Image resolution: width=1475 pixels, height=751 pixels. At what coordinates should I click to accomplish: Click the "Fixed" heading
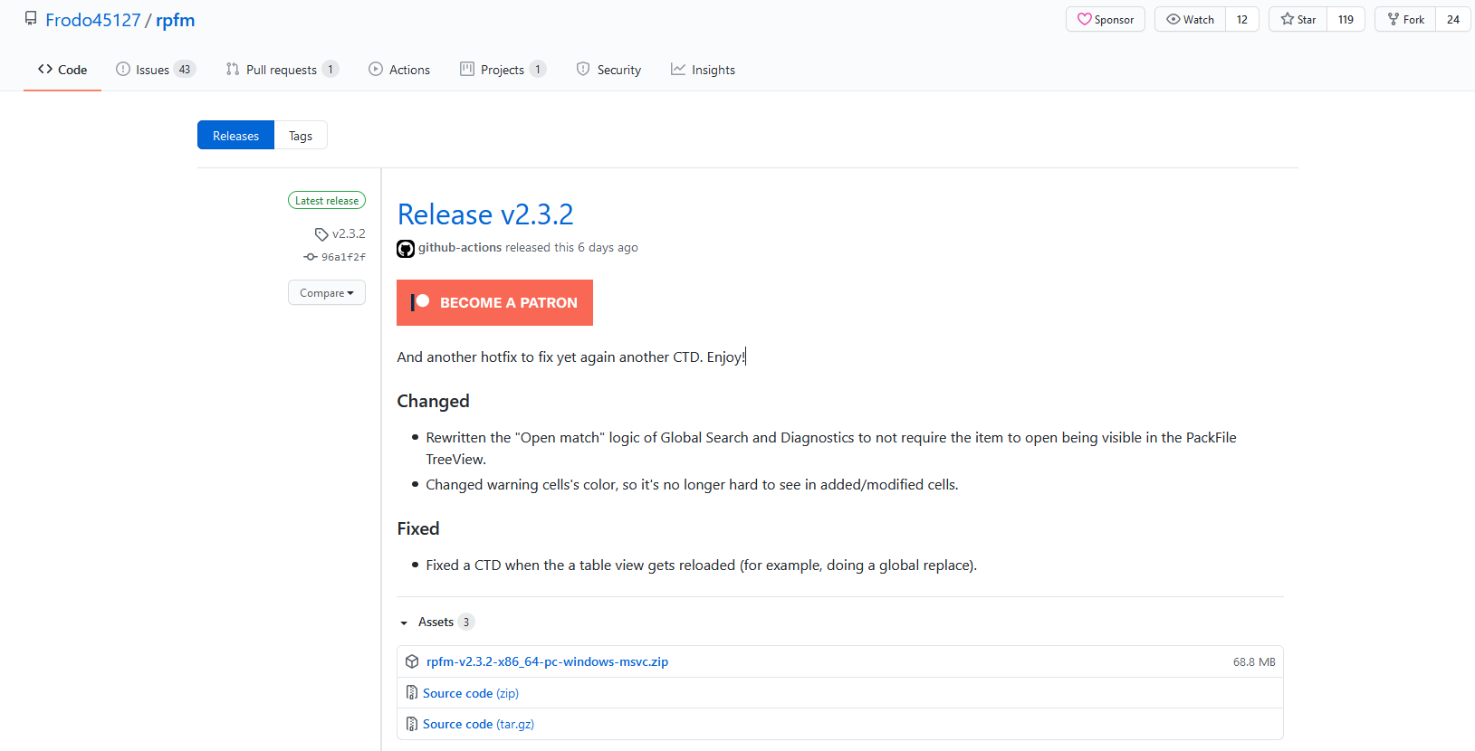pyautogui.click(x=418, y=528)
